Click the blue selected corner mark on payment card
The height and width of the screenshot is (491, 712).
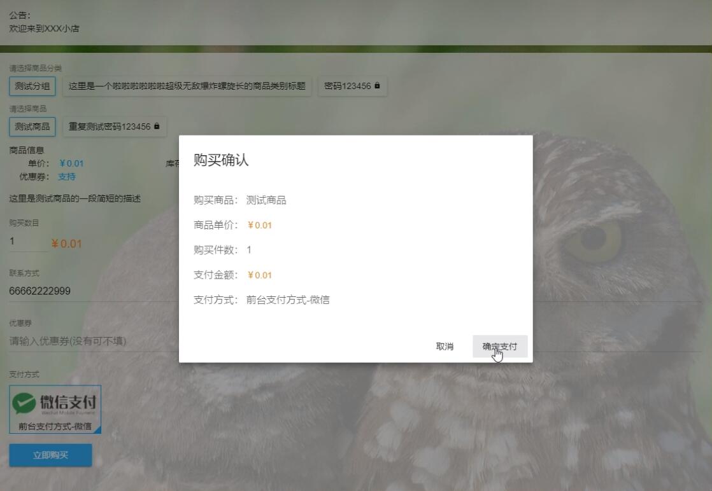(97, 430)
